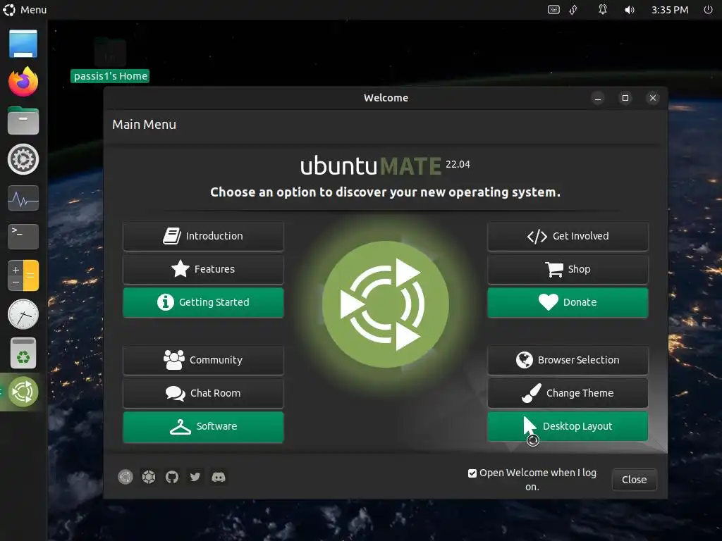The width and height of the screenshot is (722, 541).
Task: Open the Features section
Action: [203, 269]
